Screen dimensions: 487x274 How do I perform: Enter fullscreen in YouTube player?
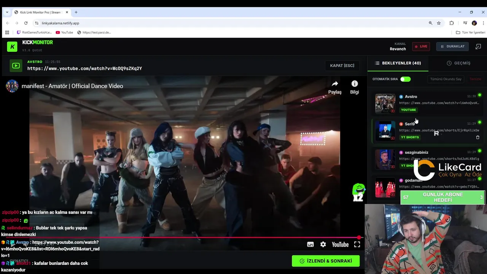(x=357, y=244)
